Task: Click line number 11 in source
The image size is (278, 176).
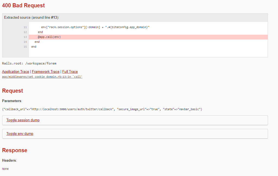Action: tap(25, 27)
